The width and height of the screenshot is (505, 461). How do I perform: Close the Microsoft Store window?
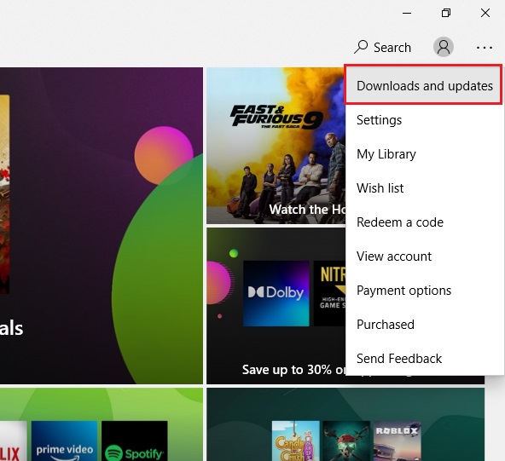point(485,13)
